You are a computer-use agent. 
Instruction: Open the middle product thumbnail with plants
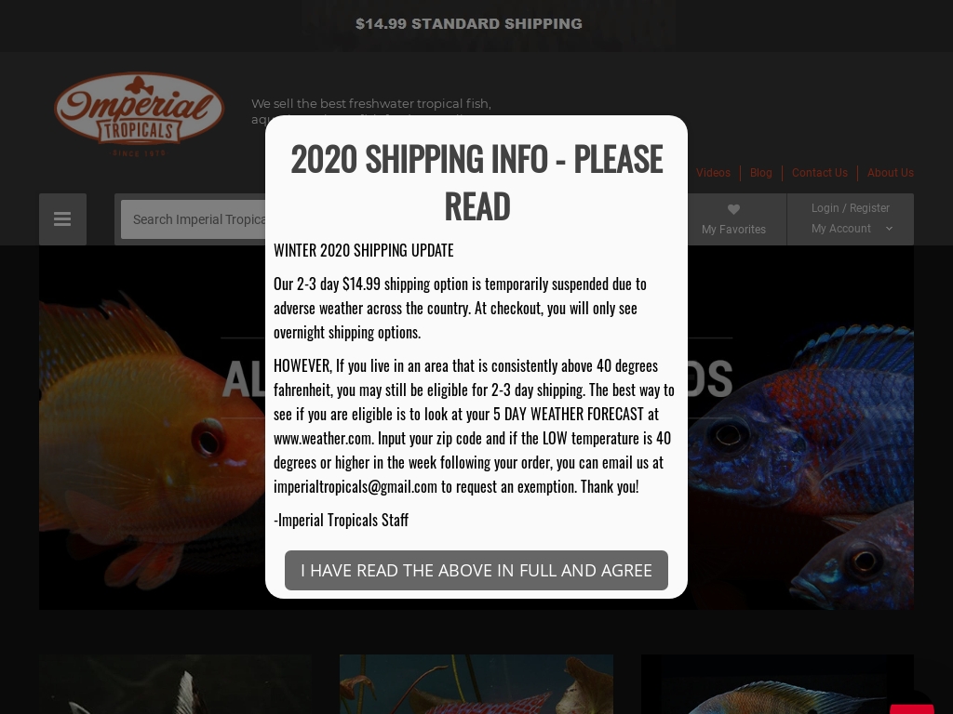pyautogui.click(x=476, y=684)
